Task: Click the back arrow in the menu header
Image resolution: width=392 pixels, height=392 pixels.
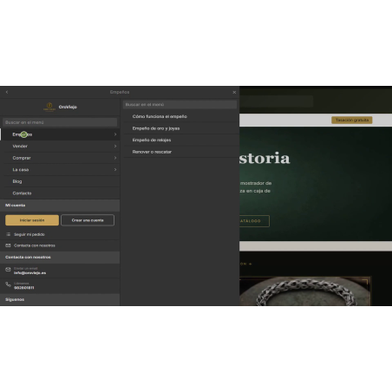Action: coord(7,92)
